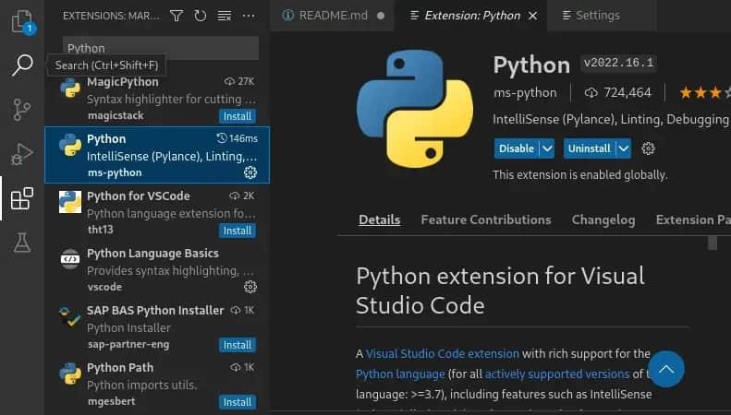
Task: Follow the Visual Studio Code extension link
Action: pyautogui.click(x=441, y=353)
